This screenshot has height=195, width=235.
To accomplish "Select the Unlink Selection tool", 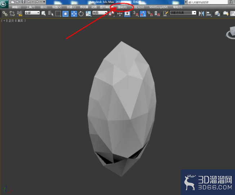I will pyautogui.click(x=12, y=14).
